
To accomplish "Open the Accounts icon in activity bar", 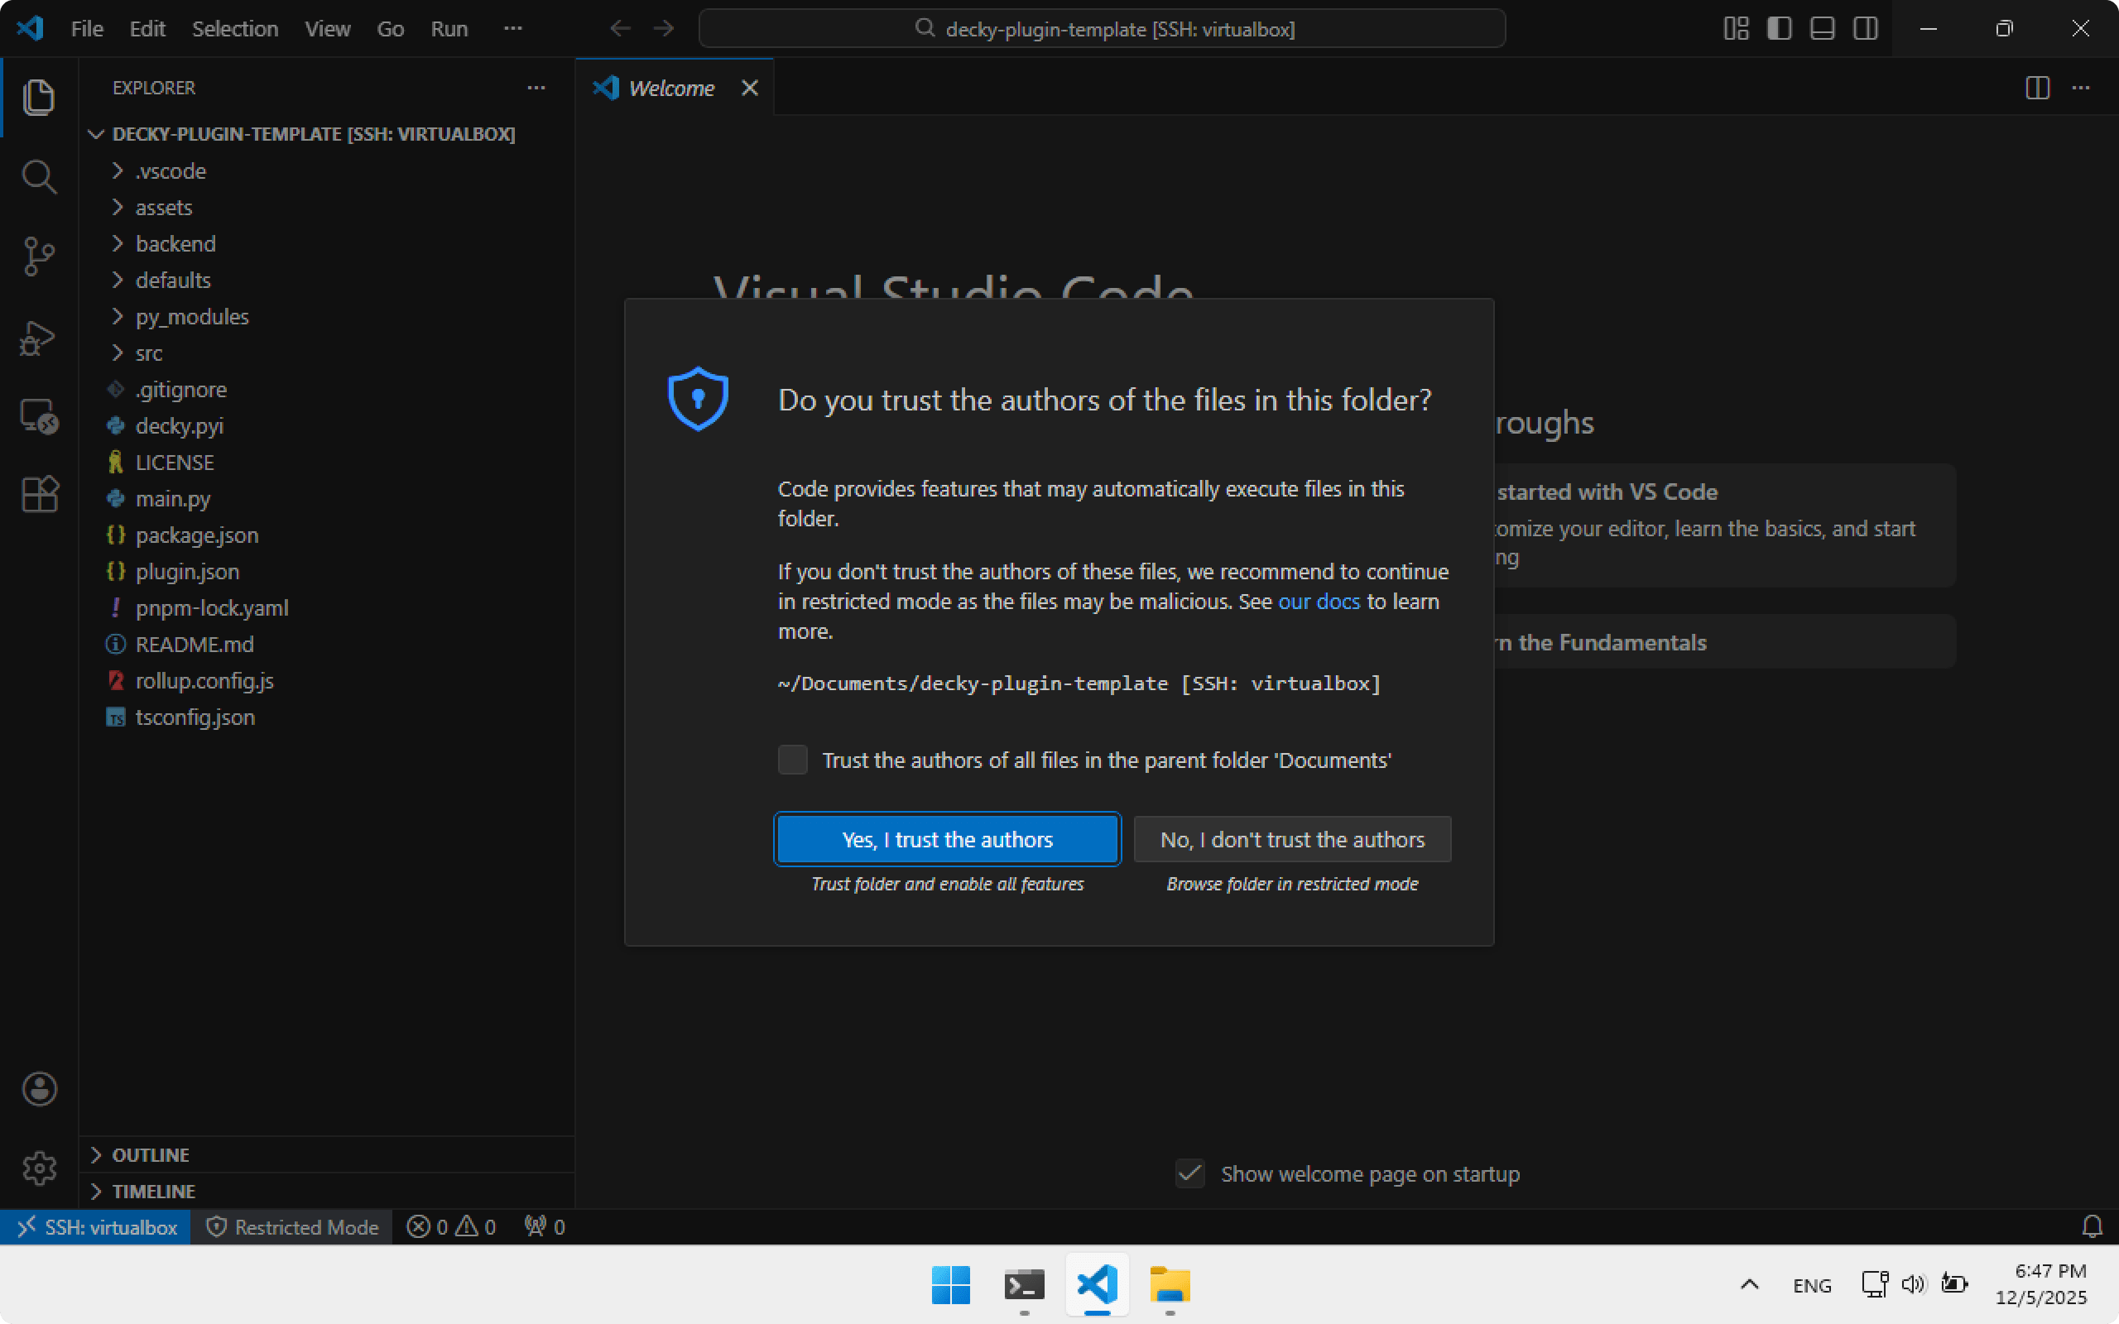I will pyautogui.click(x=39, y=1089).
